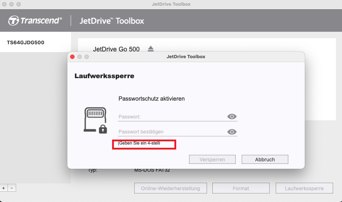Click the plus button below sidebar
The height and width of the screenshot is (202, 342).
4,188
